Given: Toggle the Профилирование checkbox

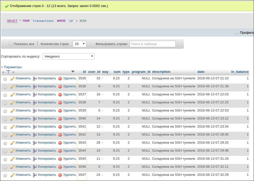Looking at the screenshot, I should [x=237, y=32].
